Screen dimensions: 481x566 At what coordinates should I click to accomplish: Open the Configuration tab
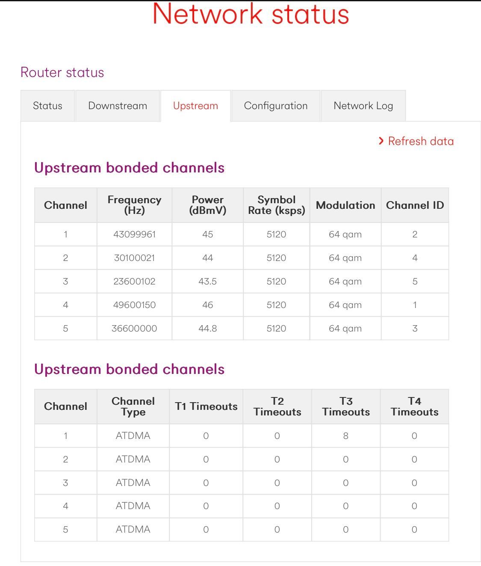(276, 106)
